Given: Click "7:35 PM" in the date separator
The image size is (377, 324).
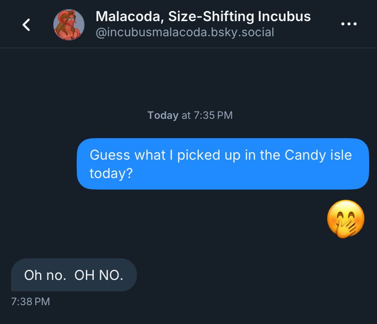Looking at the screenshot, I should 213,115.
